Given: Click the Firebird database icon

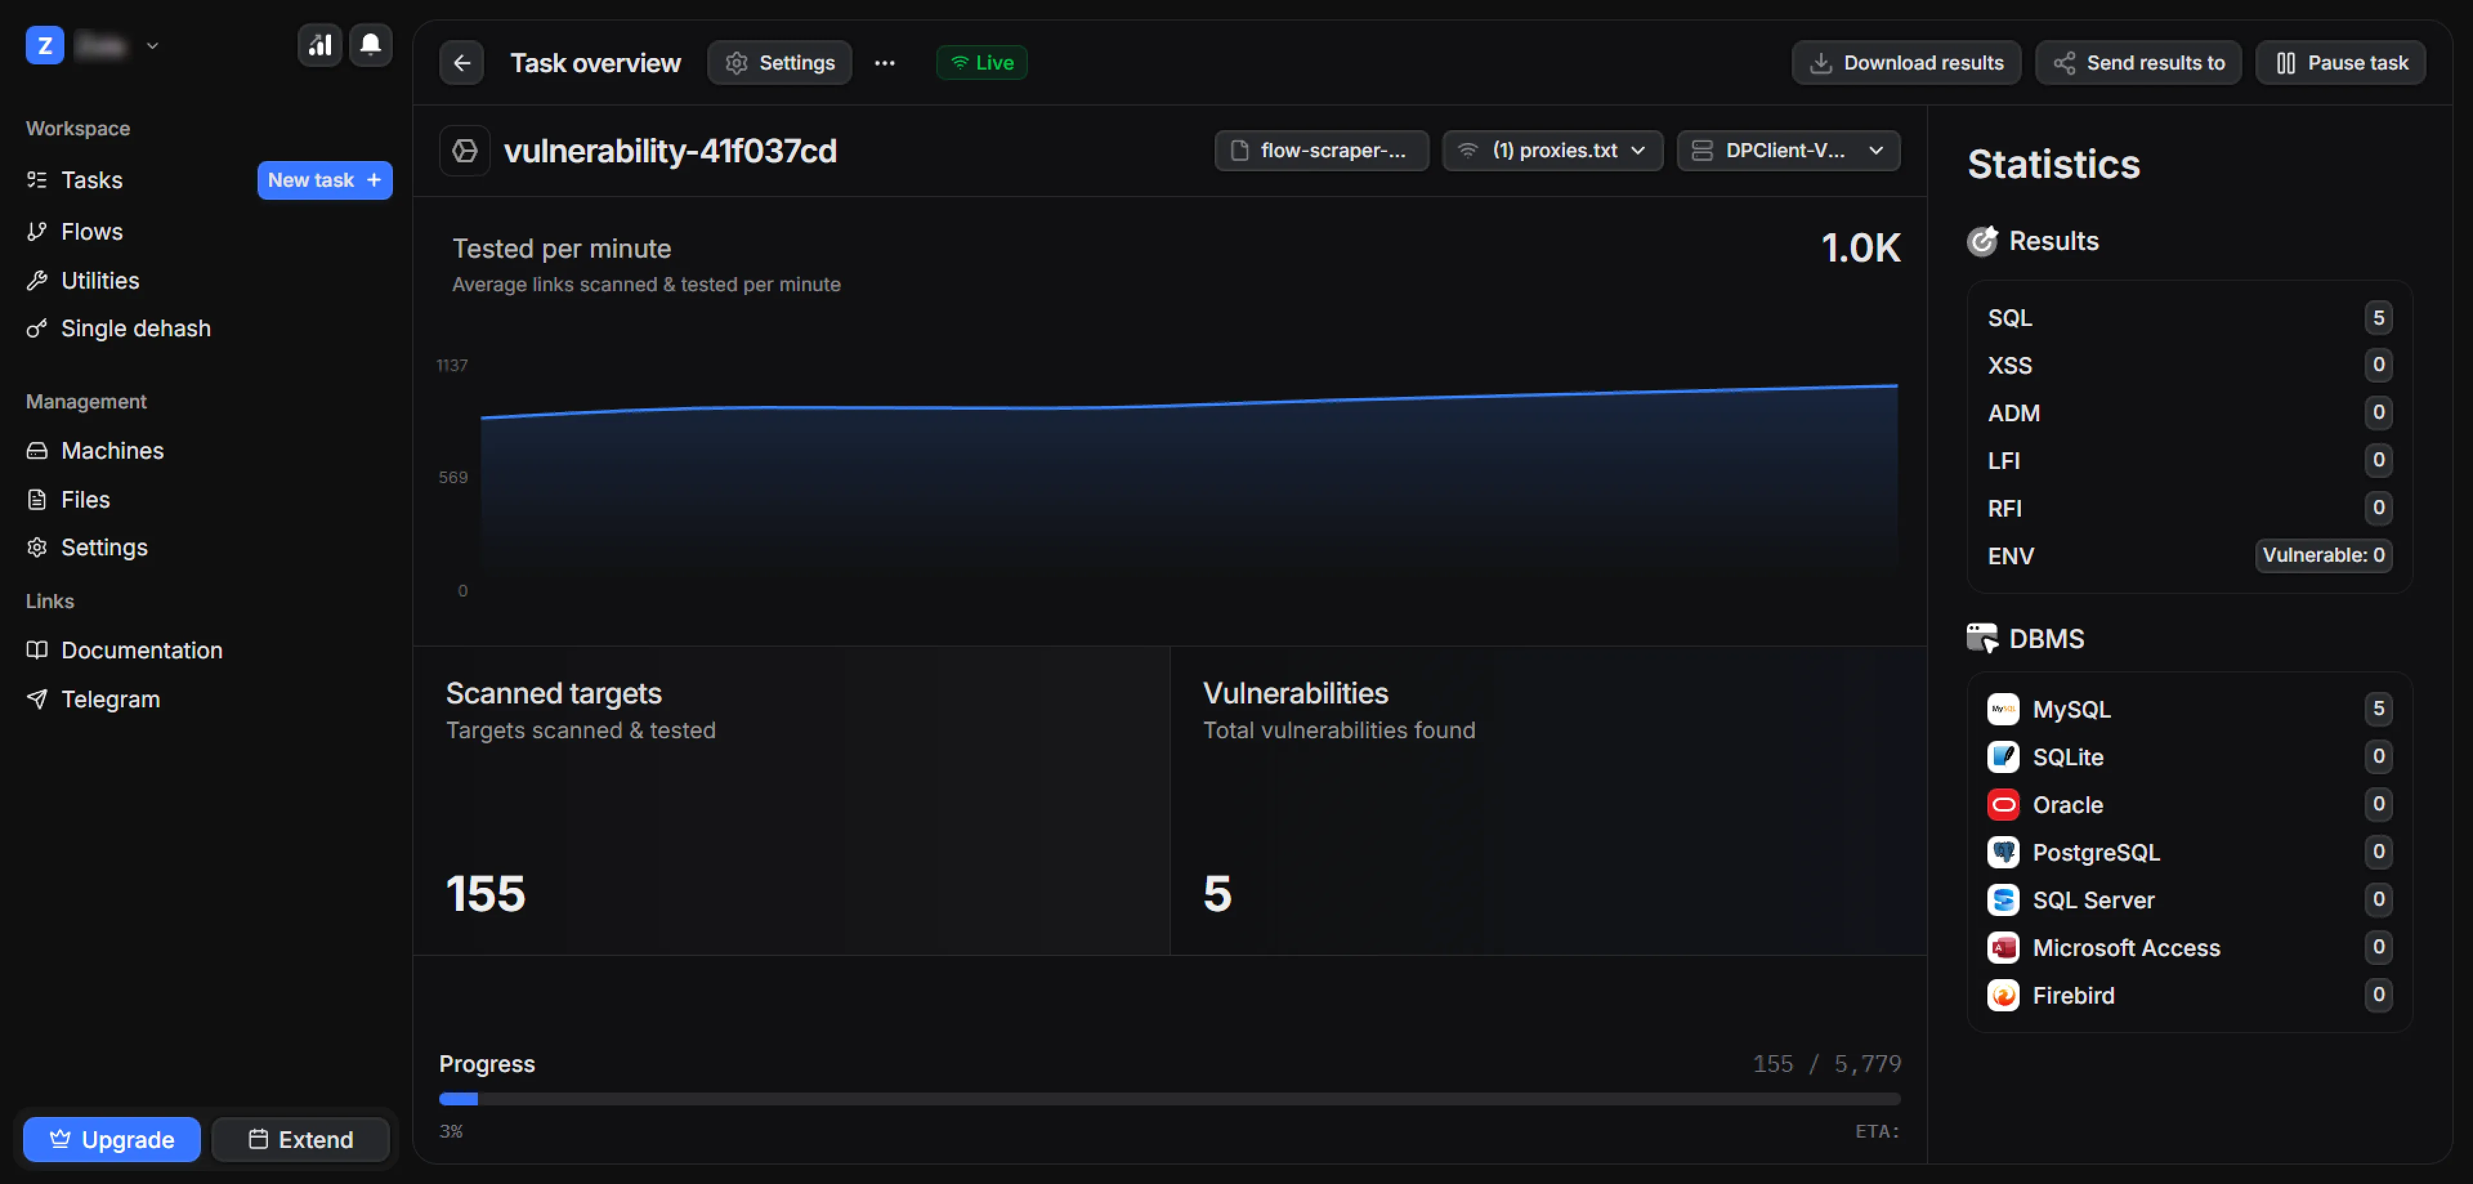Looking at the screenshot, I should pyautogui.click(x=2003, y=995).
